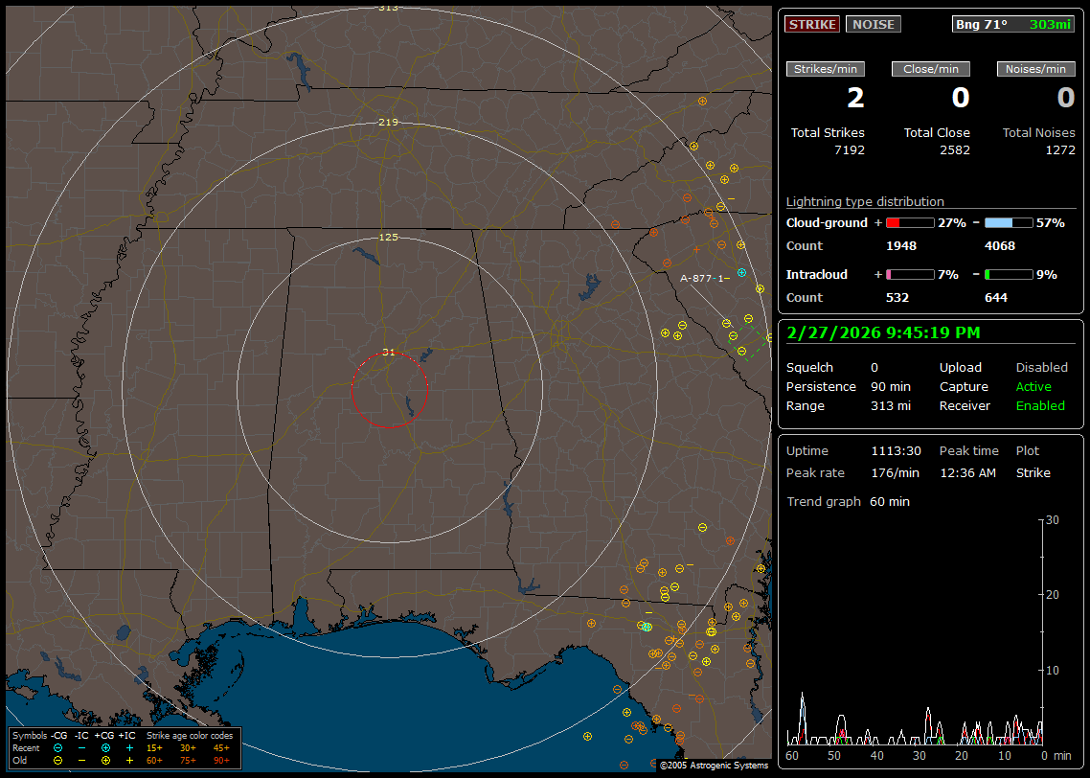Click the A-877-1 storm cell label
The height and width of the screenshot is (778, 1090).
pos(704,278)
